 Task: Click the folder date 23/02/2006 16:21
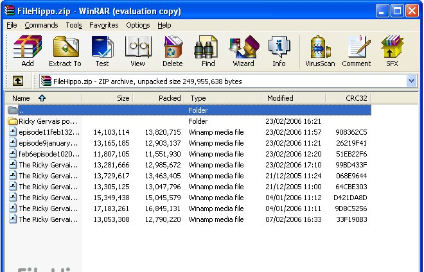pyautogui.click(x=294, y=121)
